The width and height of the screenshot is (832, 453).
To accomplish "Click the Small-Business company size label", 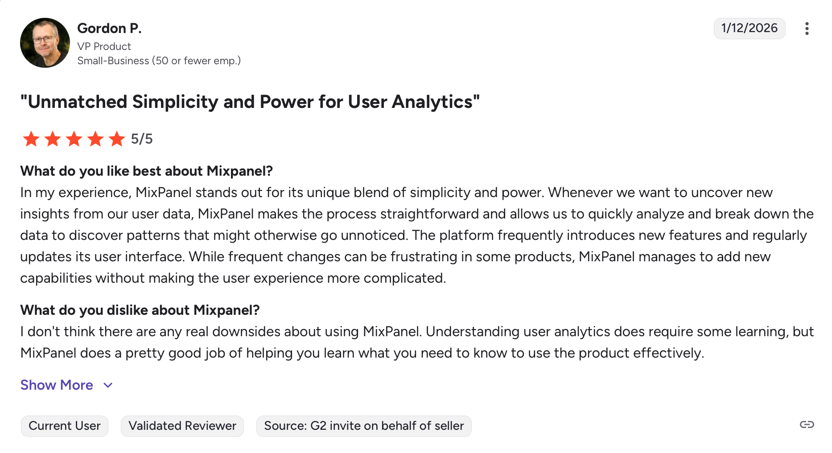I will (159, 61).
